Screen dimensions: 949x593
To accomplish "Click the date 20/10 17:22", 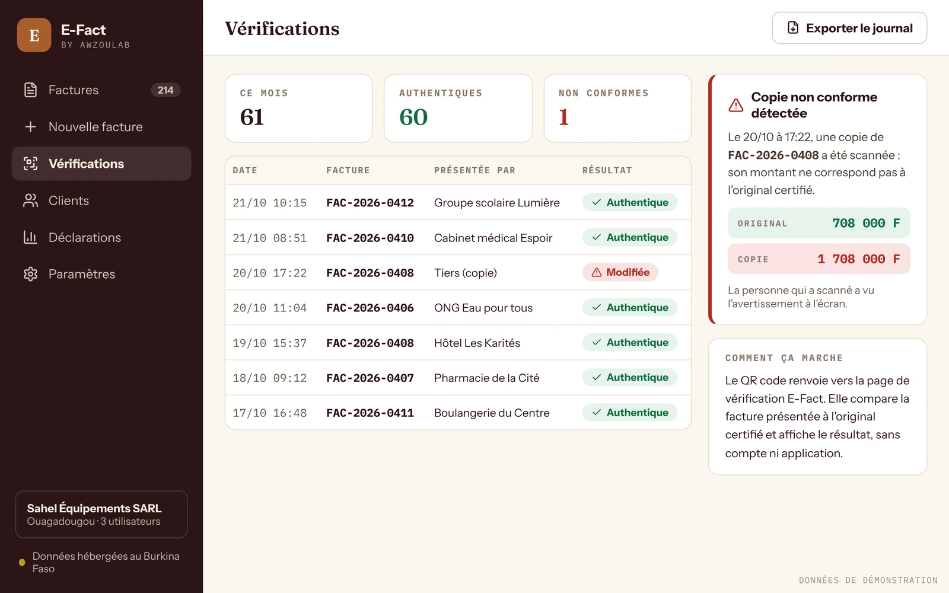I will 270,273.
